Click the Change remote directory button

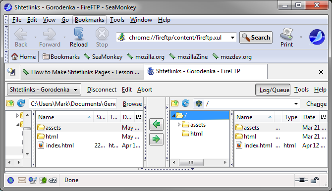point(316,104)
